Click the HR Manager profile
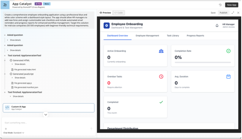The image size is (242, 139). (x=229, y=26)
